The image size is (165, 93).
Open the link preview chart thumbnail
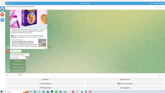(x=42, y=43)
